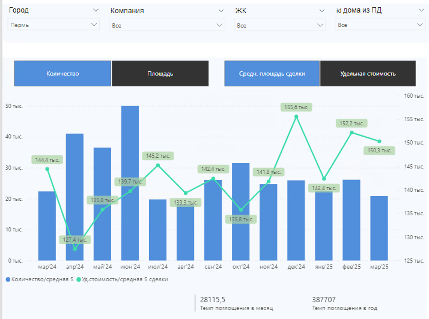The image size is (429, 319).
Task: Open the Пермь city dropdown
Action: click(x=53, y=25)
